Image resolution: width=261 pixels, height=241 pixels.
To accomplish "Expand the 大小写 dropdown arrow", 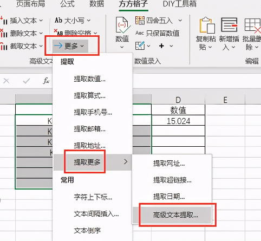I will click(x=89, y=21).
